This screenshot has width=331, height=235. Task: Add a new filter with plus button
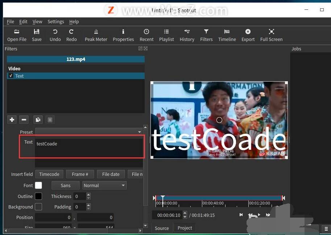tap(12, 120)
